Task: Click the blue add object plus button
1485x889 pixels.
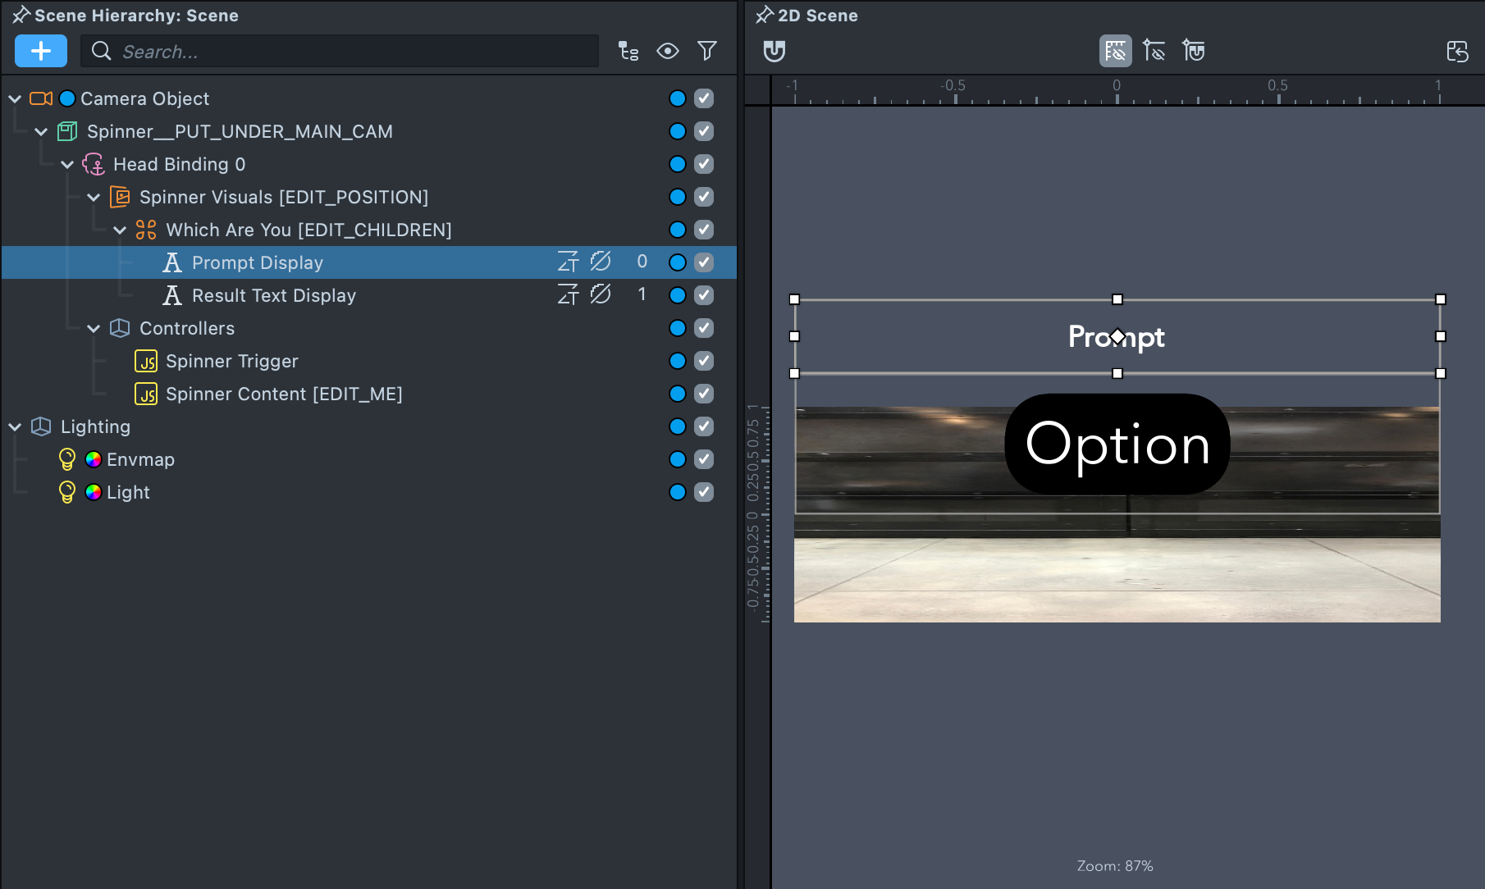Action: tap(40, 51)
